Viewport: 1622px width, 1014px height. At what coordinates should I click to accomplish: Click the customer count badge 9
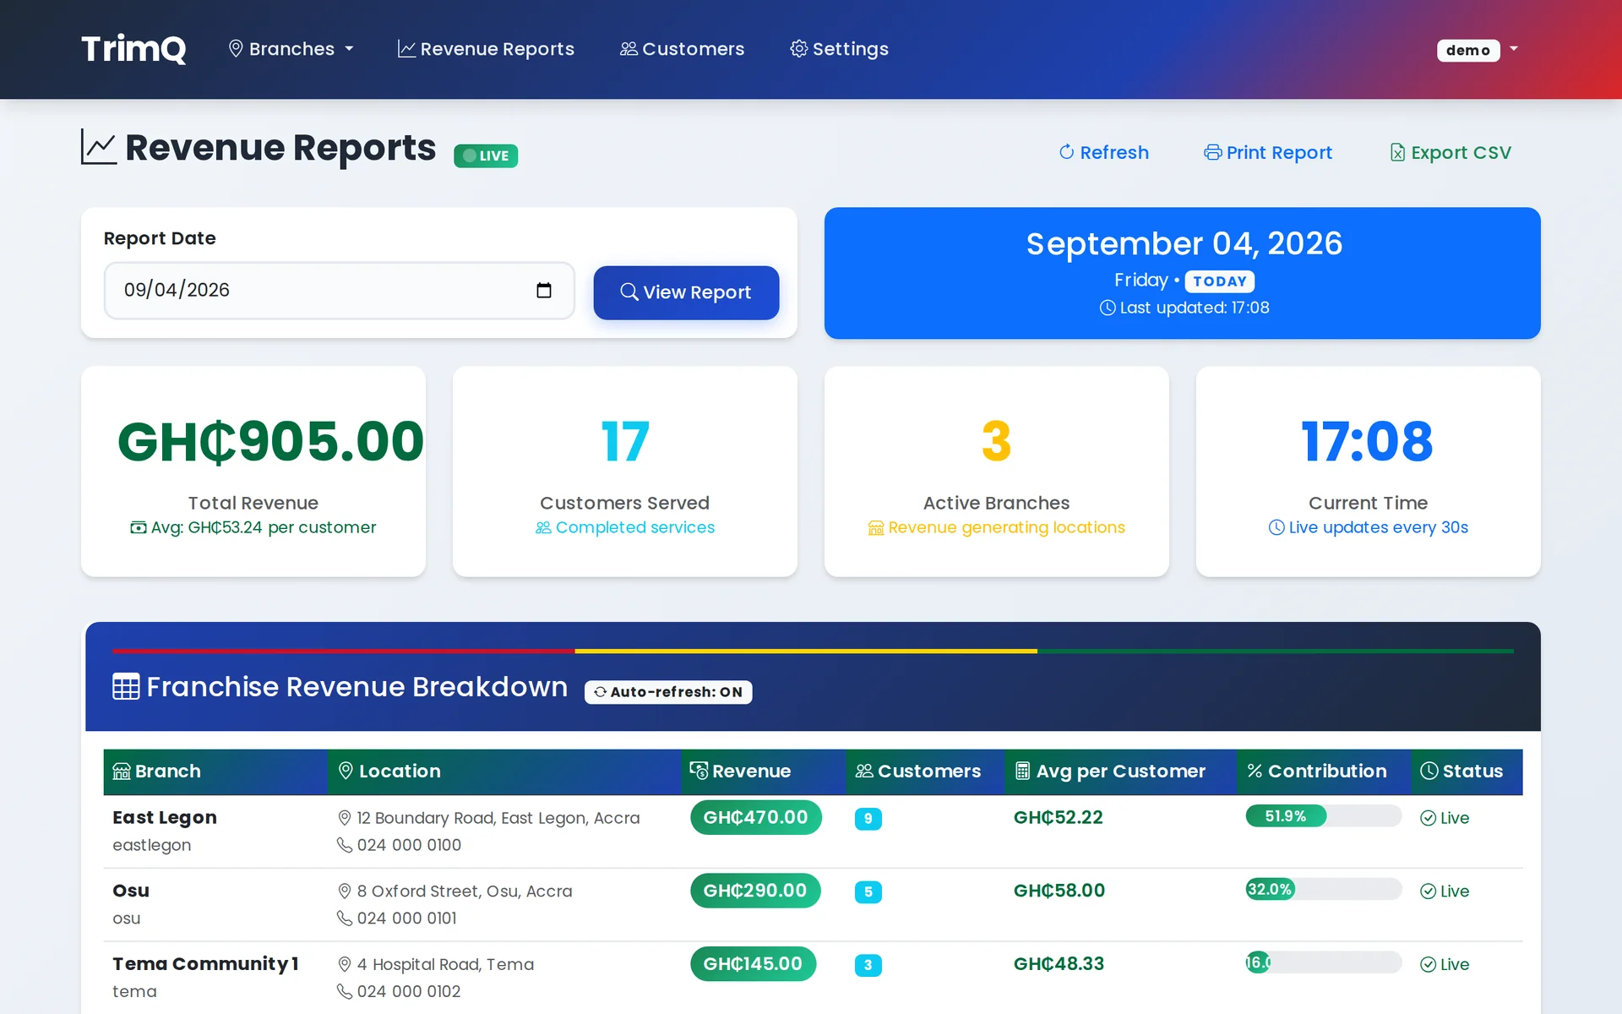point(868,819)
